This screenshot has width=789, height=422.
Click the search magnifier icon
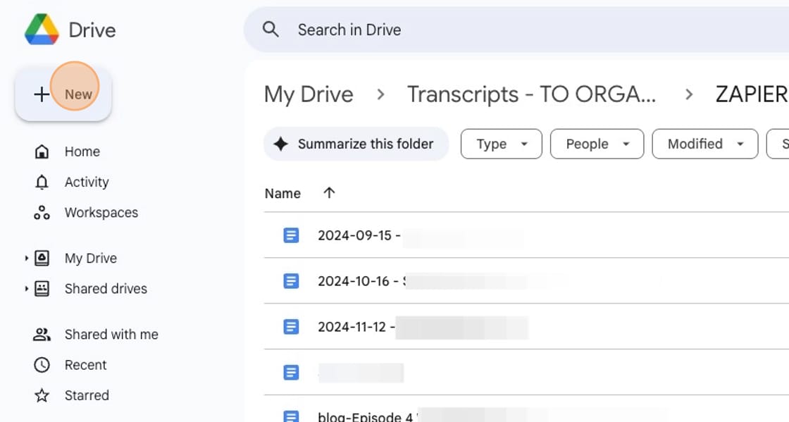pos(271,30)
